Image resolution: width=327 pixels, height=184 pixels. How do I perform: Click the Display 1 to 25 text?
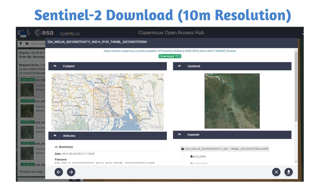click(32, 53)
